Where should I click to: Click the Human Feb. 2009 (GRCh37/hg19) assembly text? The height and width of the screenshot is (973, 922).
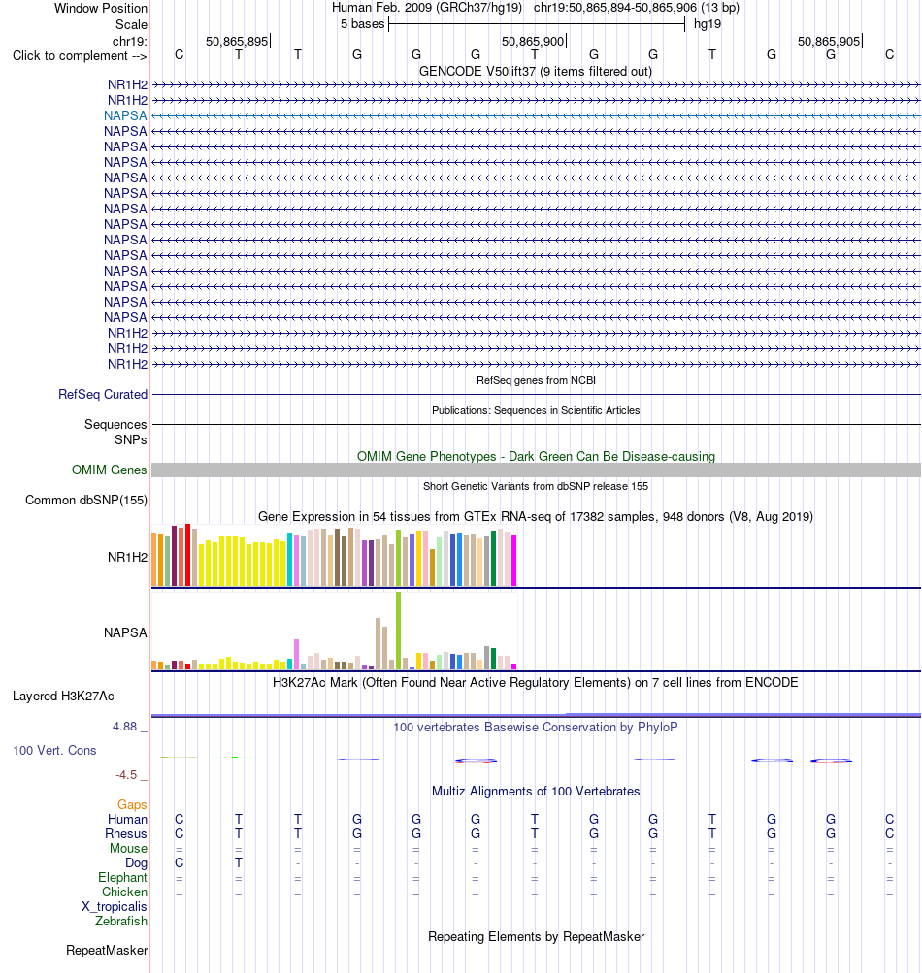tap(426, 8)
